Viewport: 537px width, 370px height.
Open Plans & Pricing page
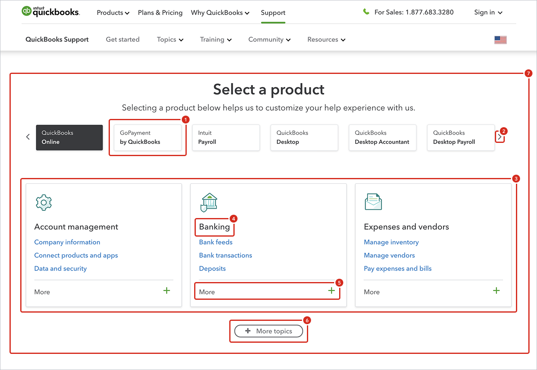pos(160,13)
